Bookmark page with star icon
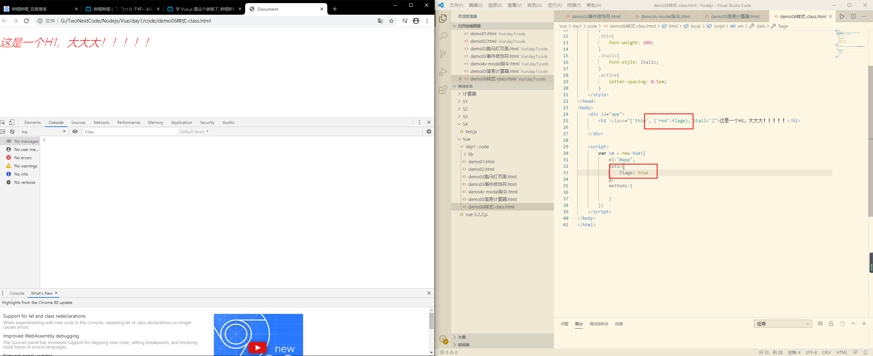873x356 pixels. tap(391, 21)
